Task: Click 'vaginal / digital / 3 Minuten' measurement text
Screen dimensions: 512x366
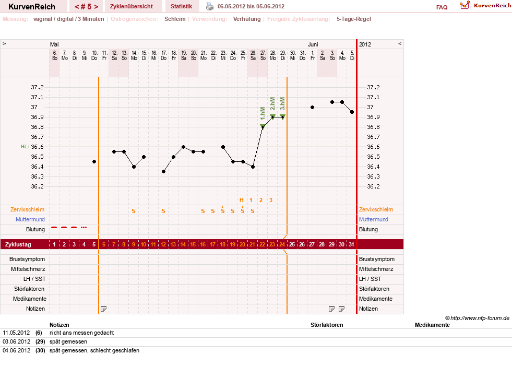Action: (68, 19)
